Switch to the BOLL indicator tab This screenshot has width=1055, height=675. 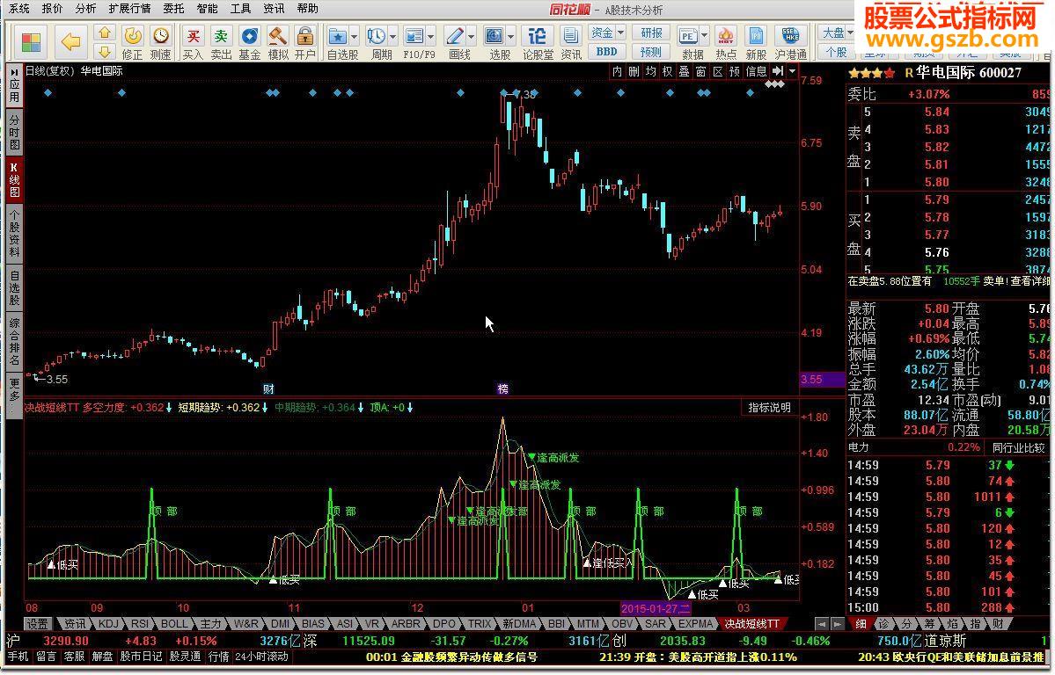pyautogui.click(x=173, y=624)
